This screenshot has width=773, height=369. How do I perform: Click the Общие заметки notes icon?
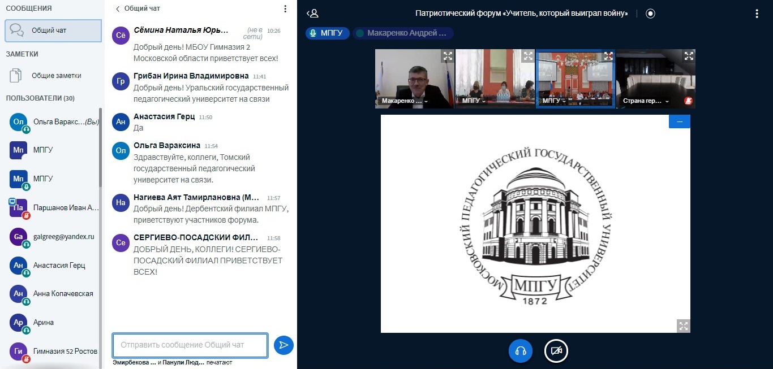[16, 76]
